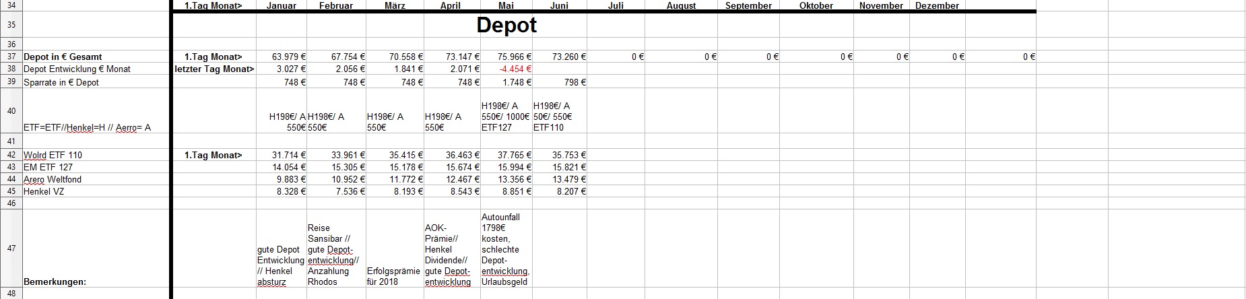Select the 'Autounfall 1798€ kosten' remark cell
The height and width of the screenshot is (299, 1246).
tap(506, 248)
